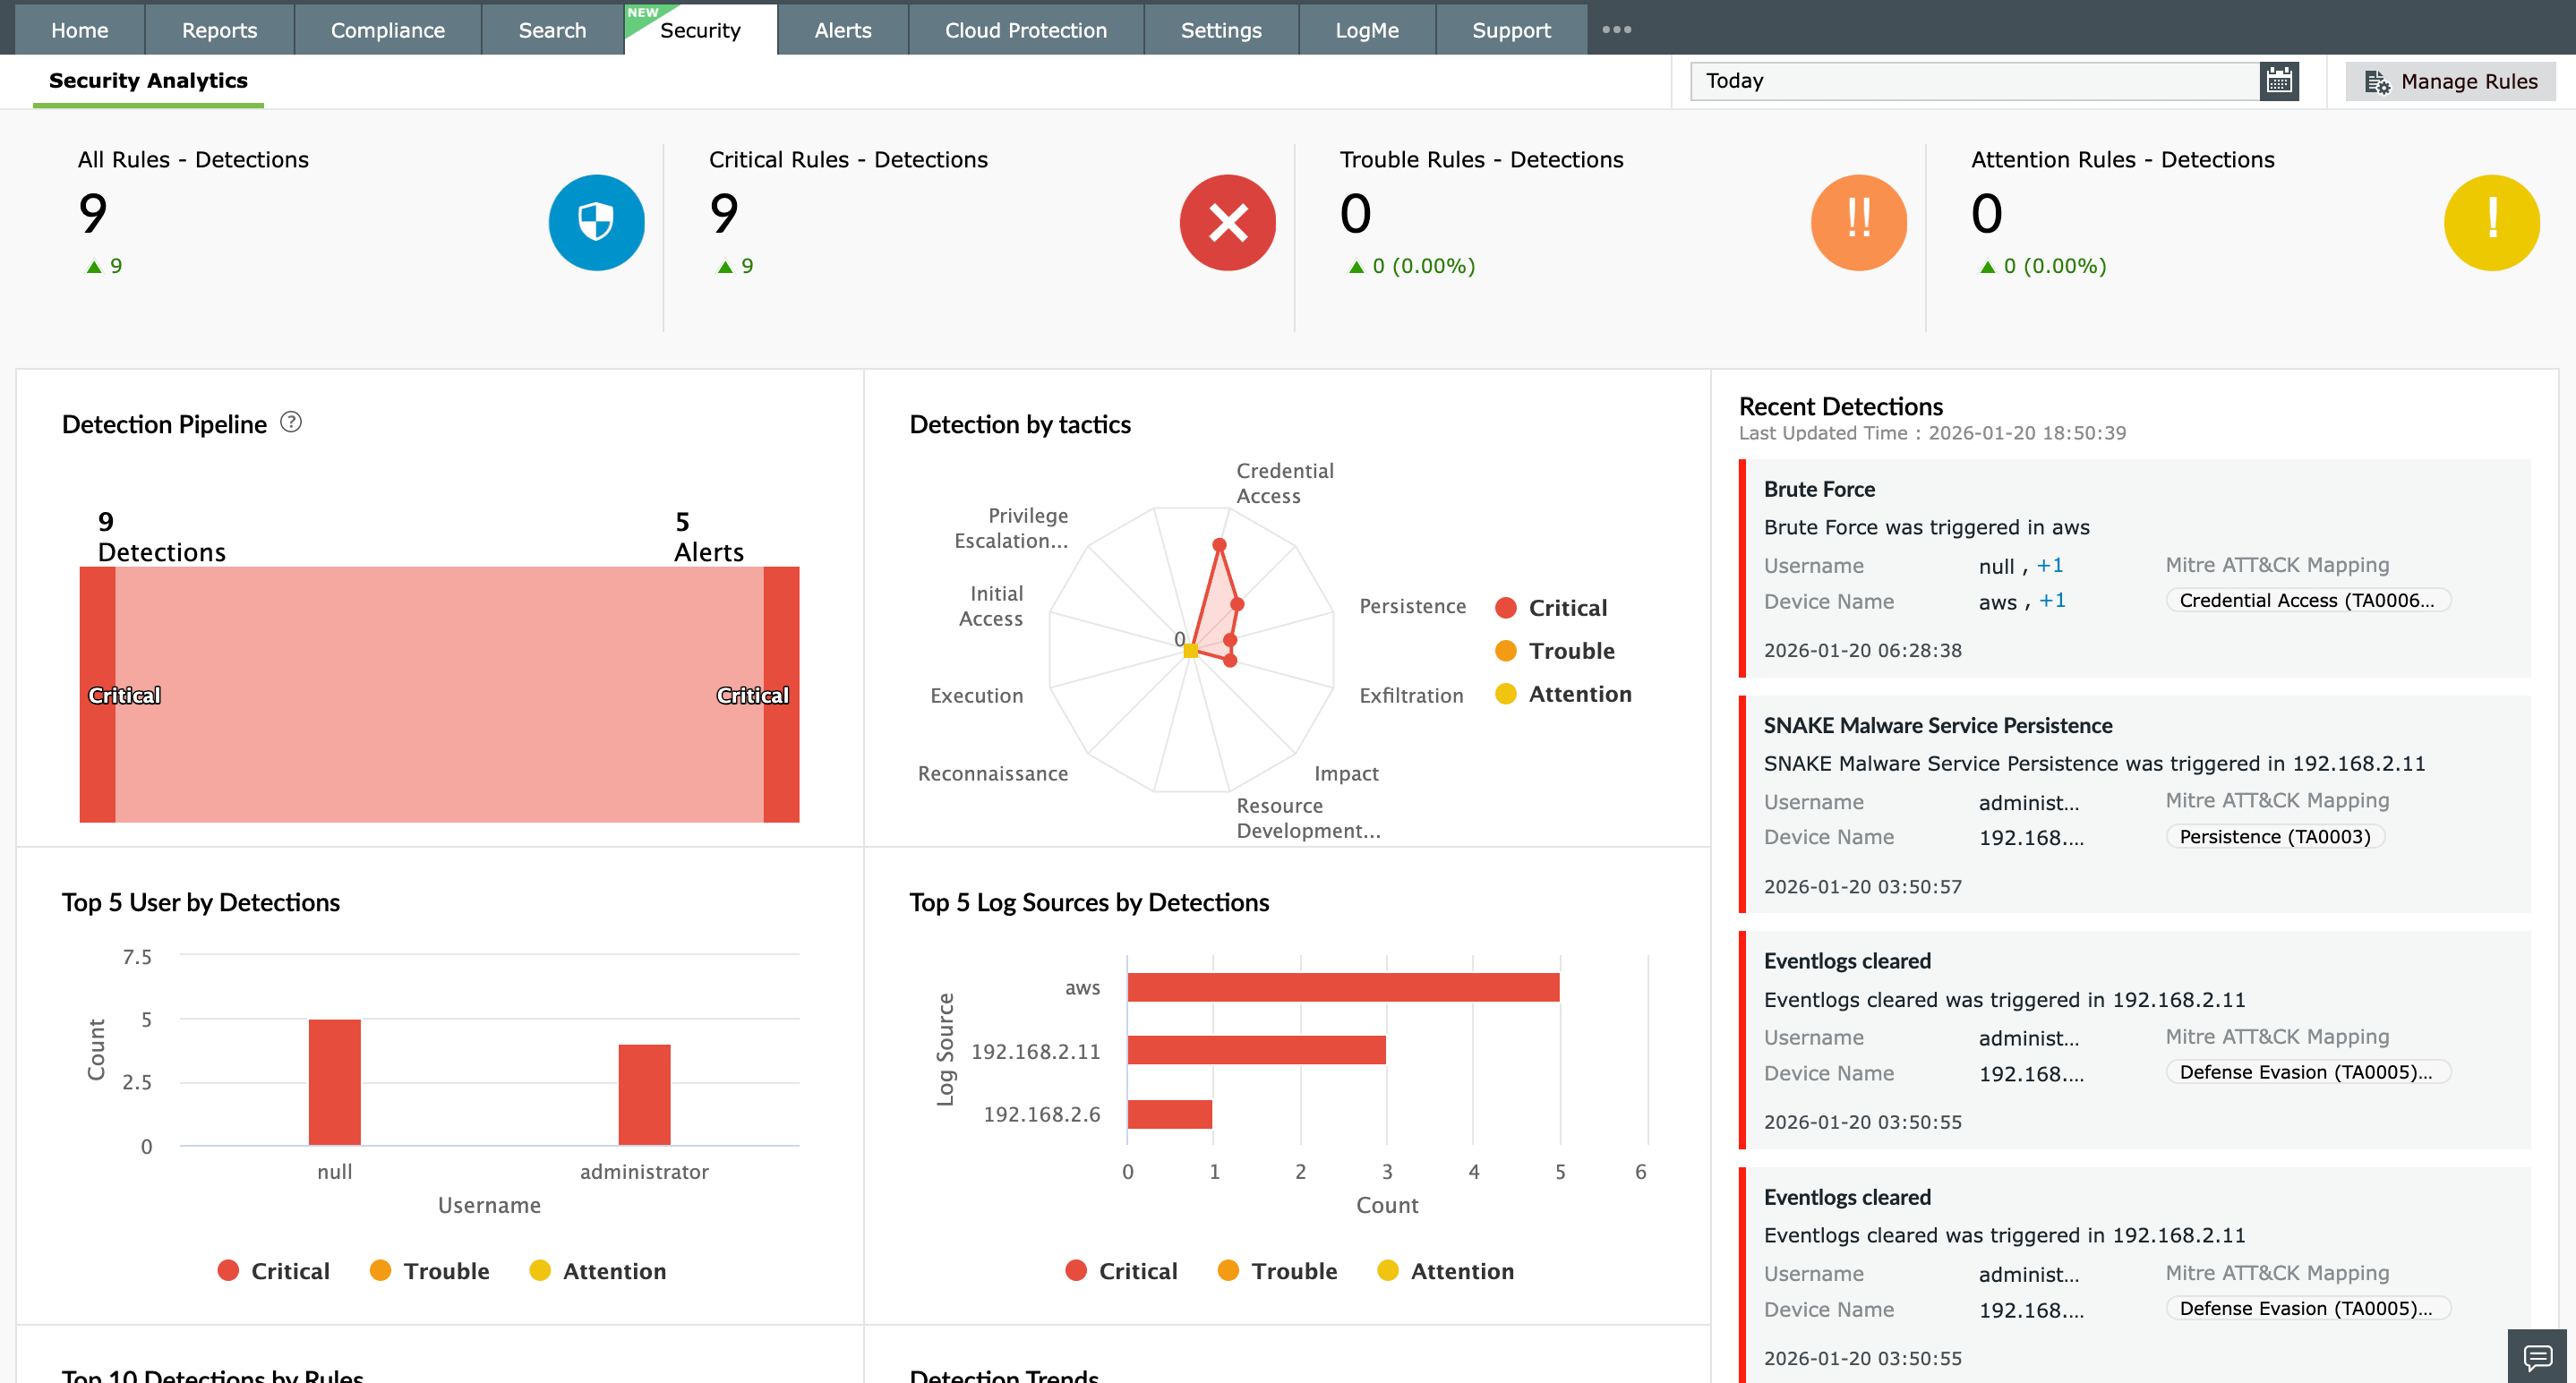Toggle Critical legend in Top 5 Log Sources
The image size is (2576, 1383).
(x=1121, y=1271)
